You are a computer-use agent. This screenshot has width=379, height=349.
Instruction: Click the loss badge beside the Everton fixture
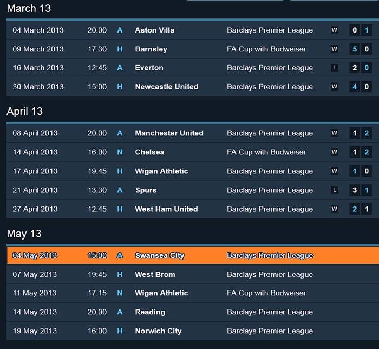click(334, 68)
